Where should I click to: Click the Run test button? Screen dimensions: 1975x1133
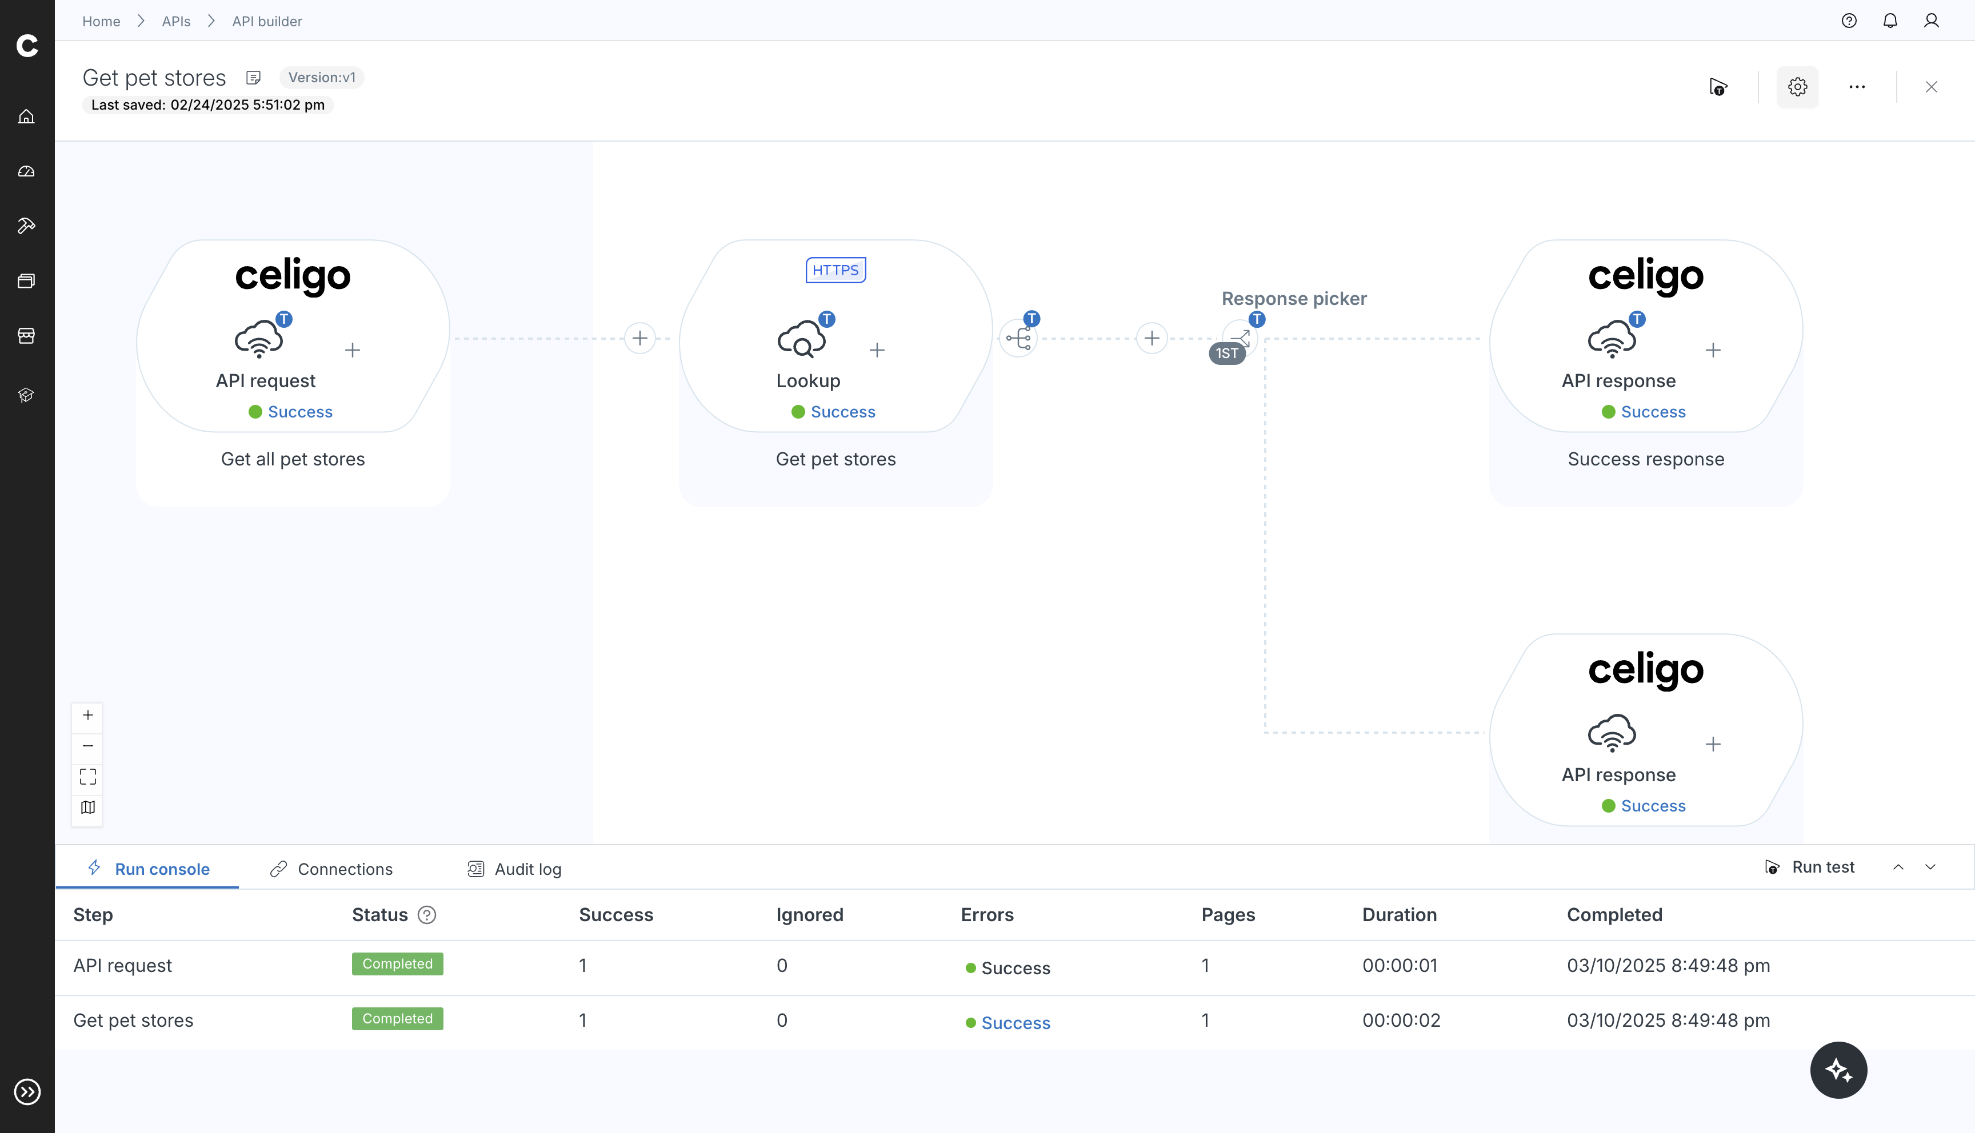tap(1809, 867)
